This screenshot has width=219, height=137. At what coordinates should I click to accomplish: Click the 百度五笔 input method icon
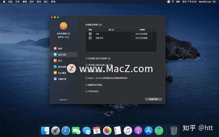pos(90,38)
